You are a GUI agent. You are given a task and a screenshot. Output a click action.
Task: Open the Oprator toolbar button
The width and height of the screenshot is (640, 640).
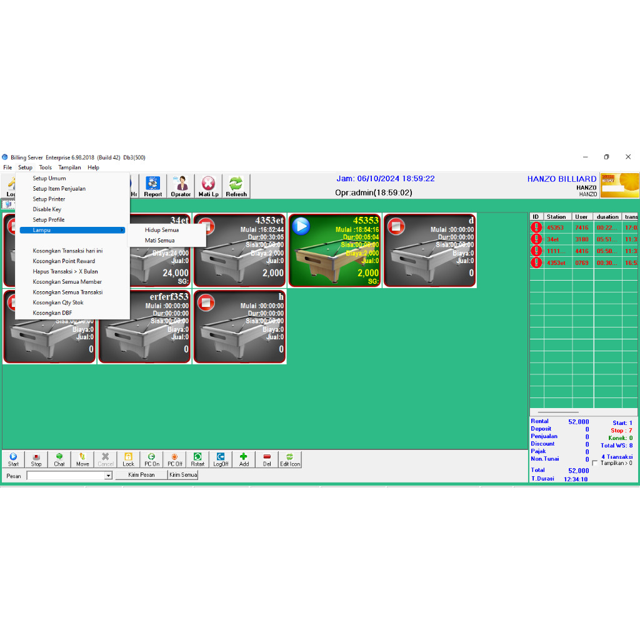(x=181, y=186)
